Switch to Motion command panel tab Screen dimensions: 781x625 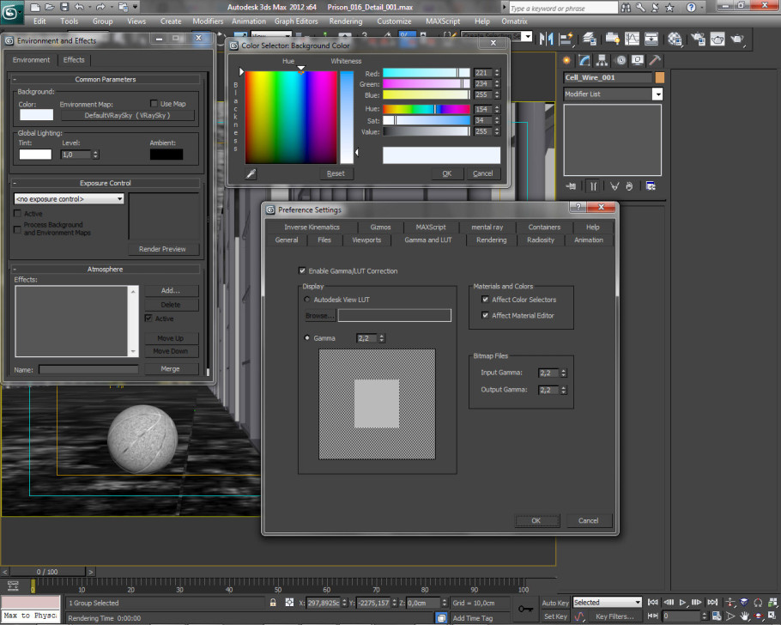point(621,60)
